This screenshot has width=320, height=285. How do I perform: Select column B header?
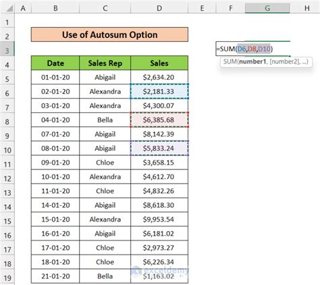[55, 8]
